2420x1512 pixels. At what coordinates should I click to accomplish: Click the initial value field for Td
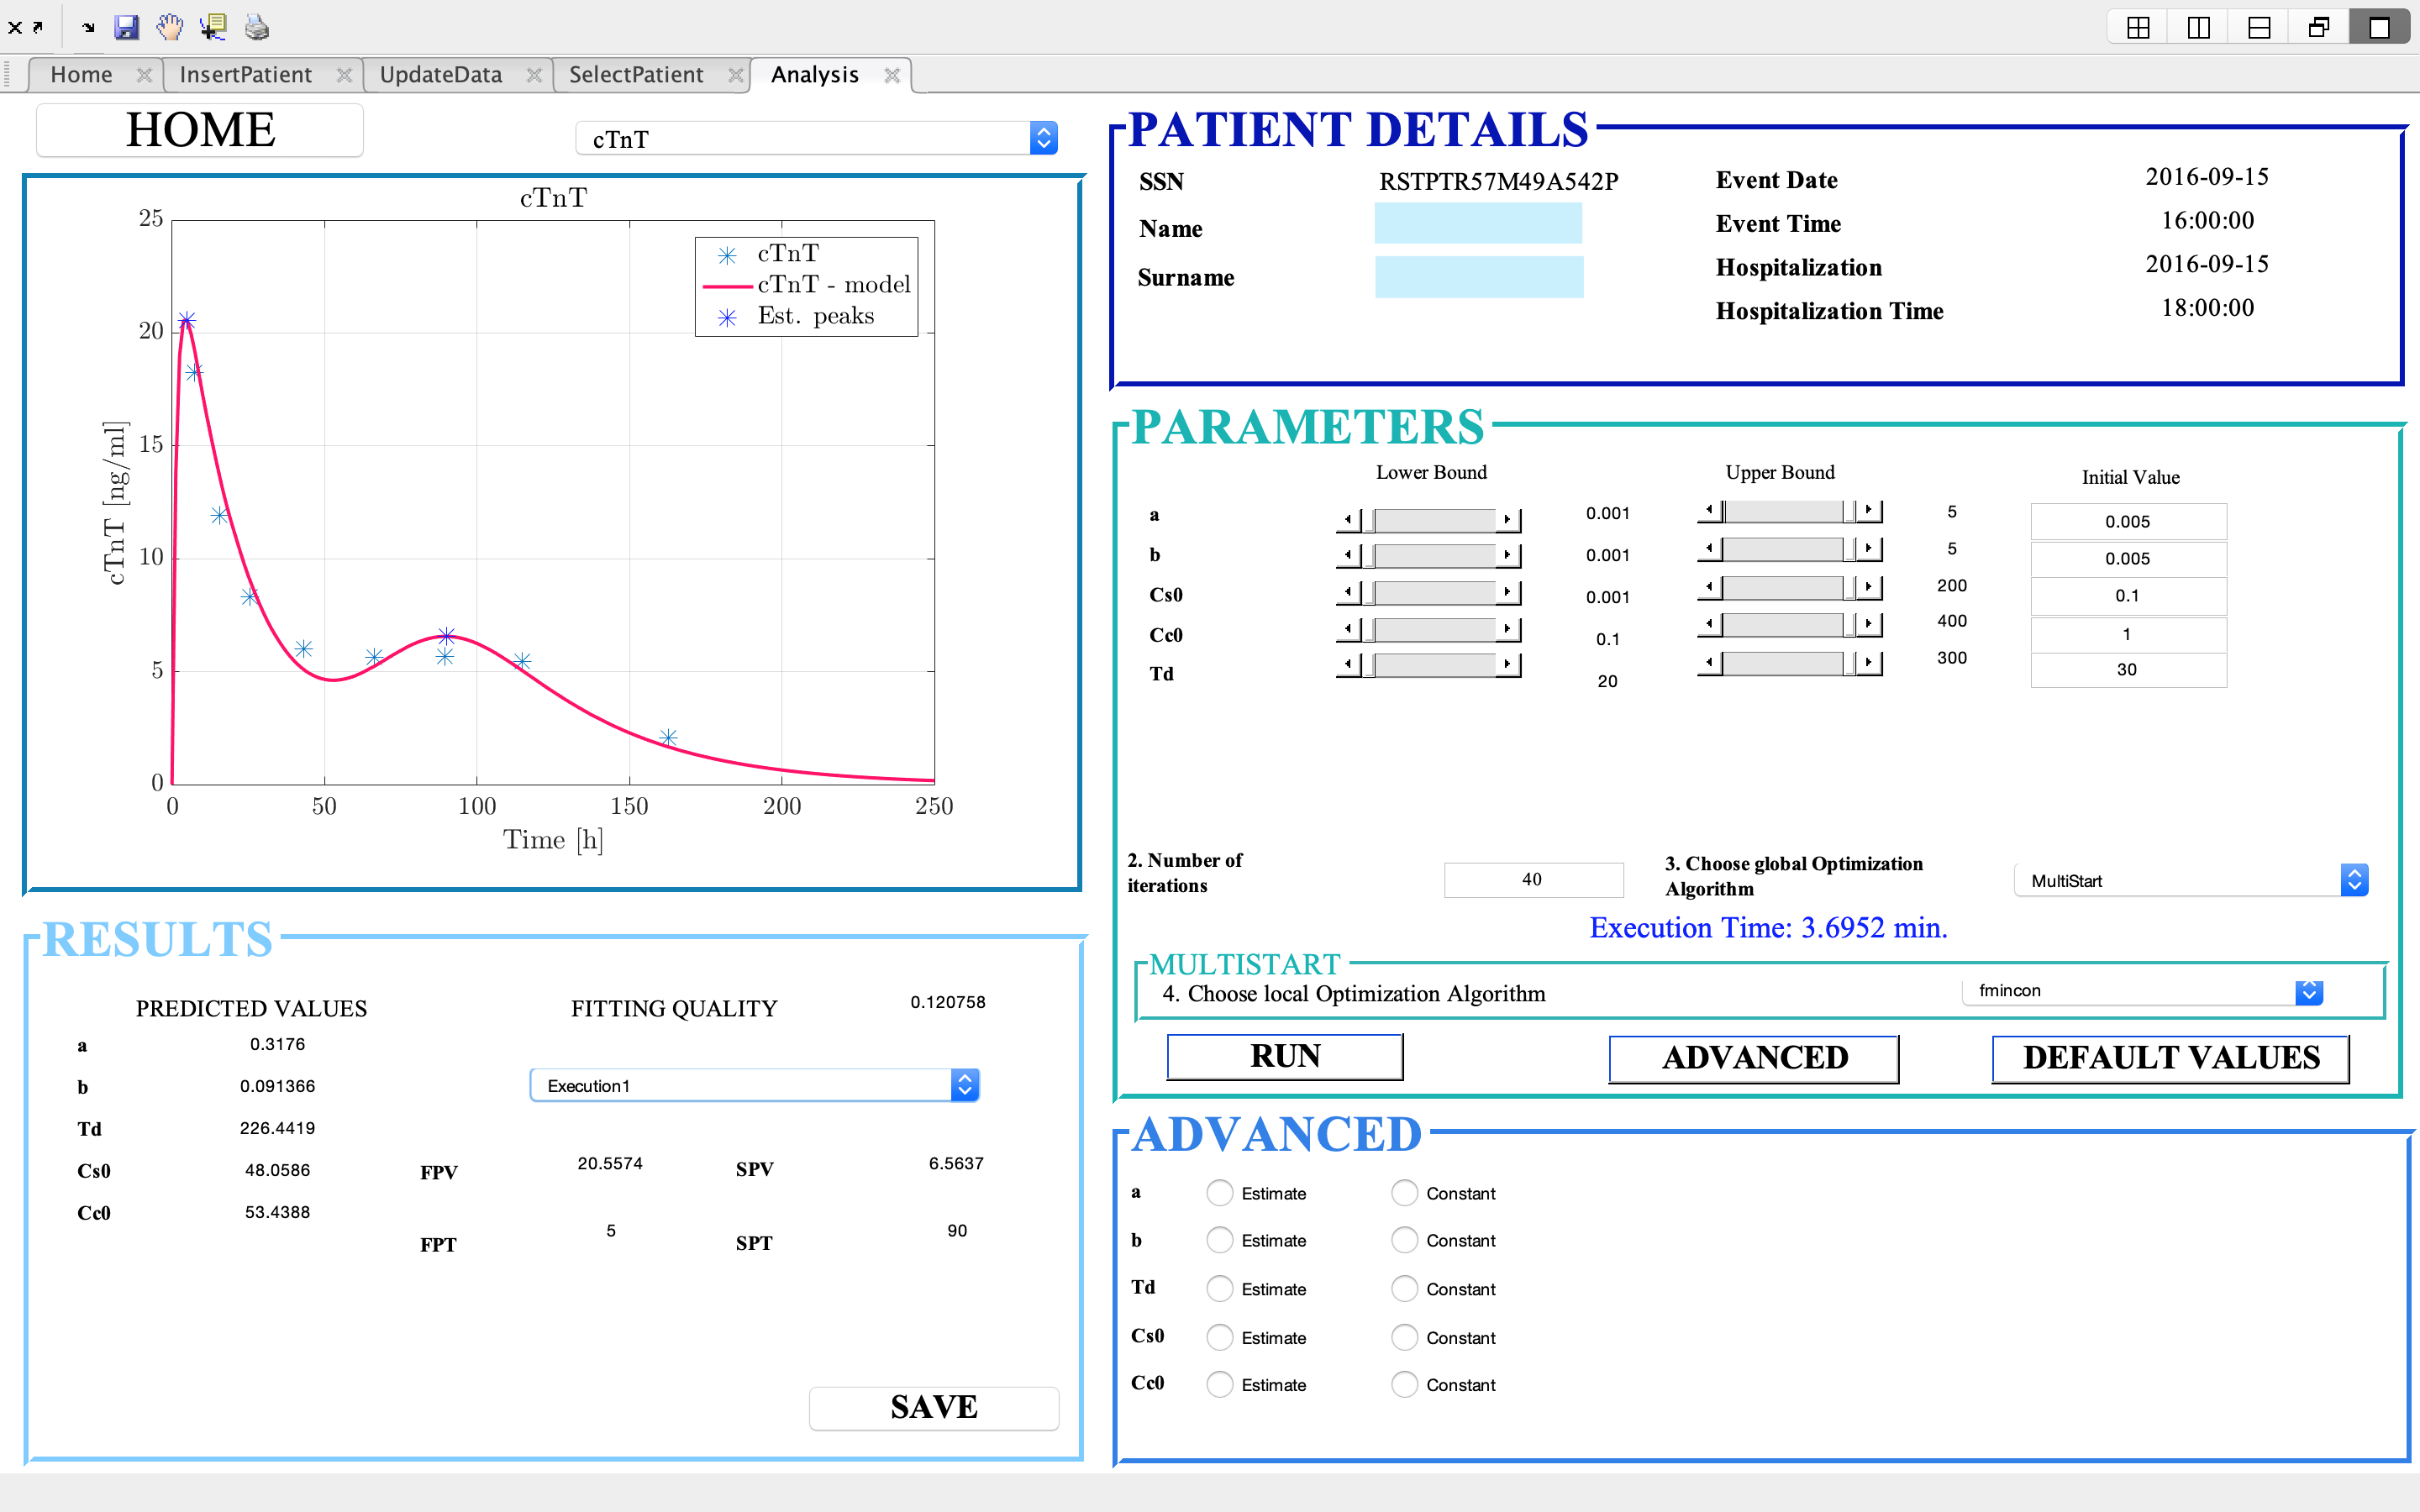(x=2128, y=670)
